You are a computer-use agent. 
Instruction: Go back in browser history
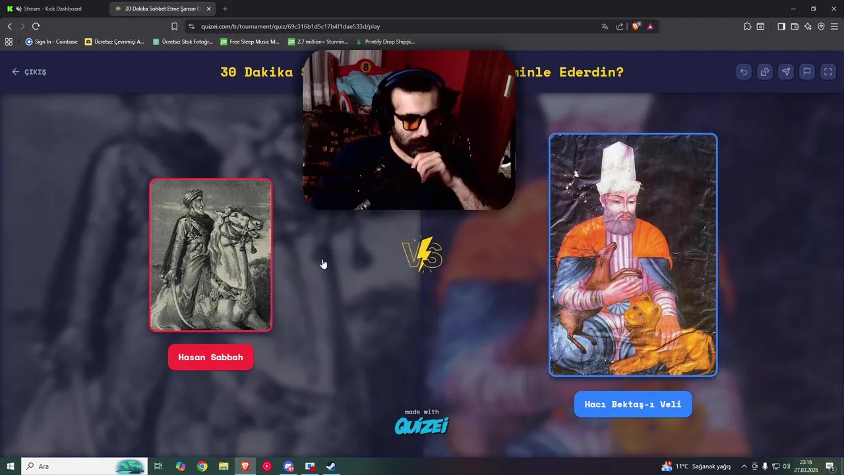9,26
